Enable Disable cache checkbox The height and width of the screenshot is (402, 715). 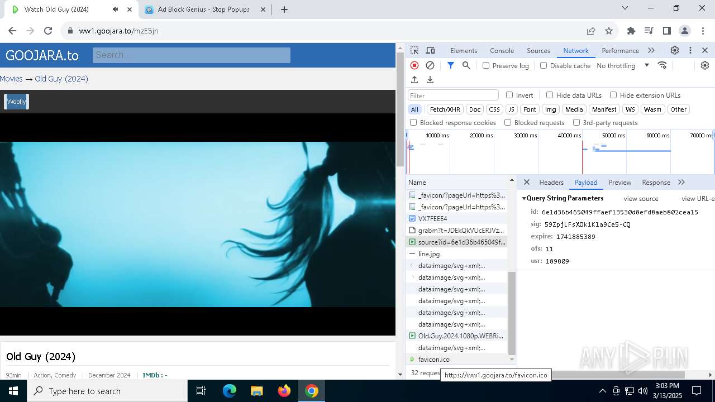544,65
